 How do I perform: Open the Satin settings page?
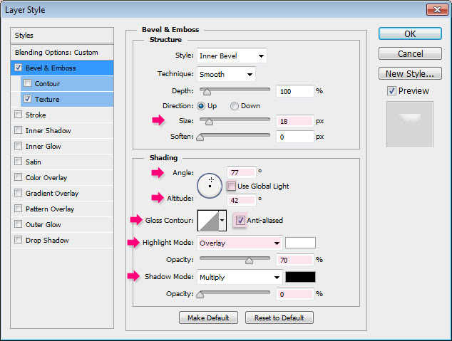[x=33, y=162]
